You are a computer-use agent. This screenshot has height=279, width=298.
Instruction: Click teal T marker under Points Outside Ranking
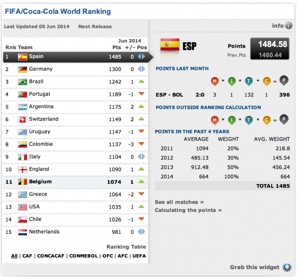(249, 120)
